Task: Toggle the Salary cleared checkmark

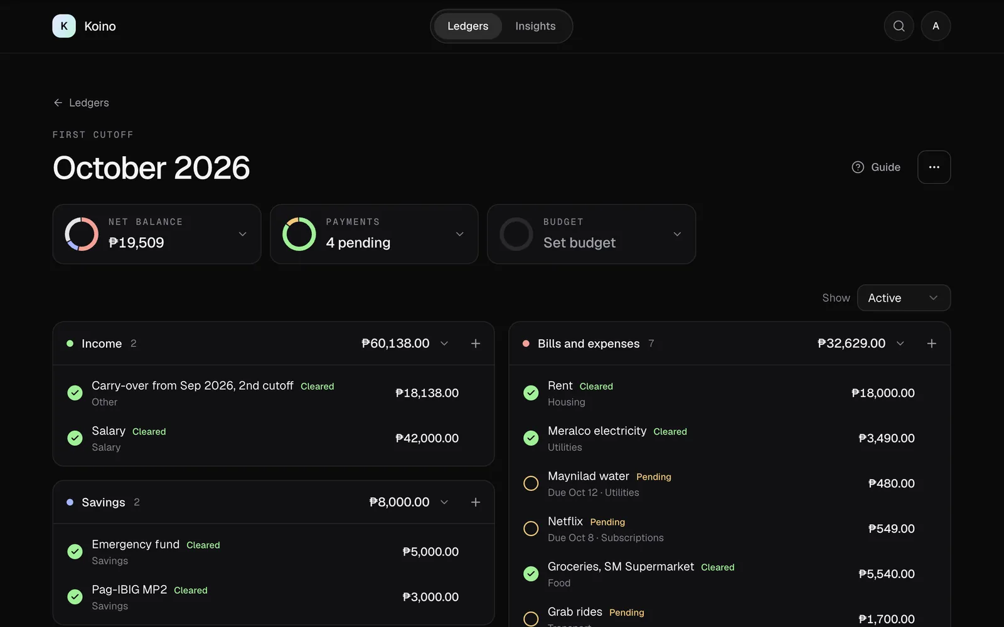Action: pos(75,438)
